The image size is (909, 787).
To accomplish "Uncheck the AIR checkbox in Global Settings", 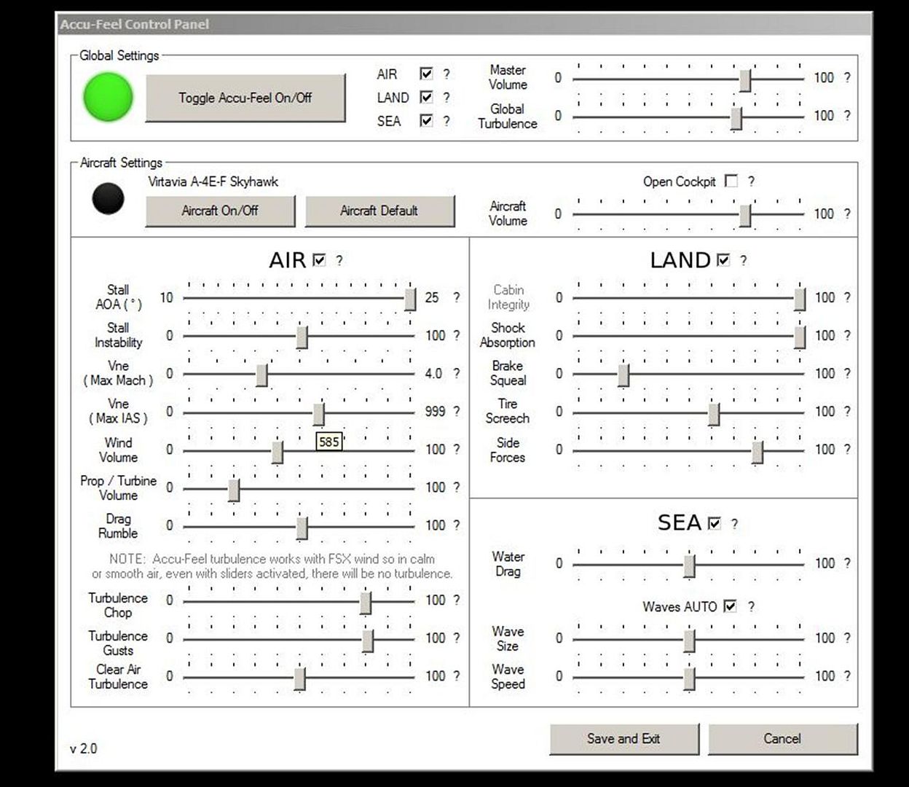I will point(426,74).
